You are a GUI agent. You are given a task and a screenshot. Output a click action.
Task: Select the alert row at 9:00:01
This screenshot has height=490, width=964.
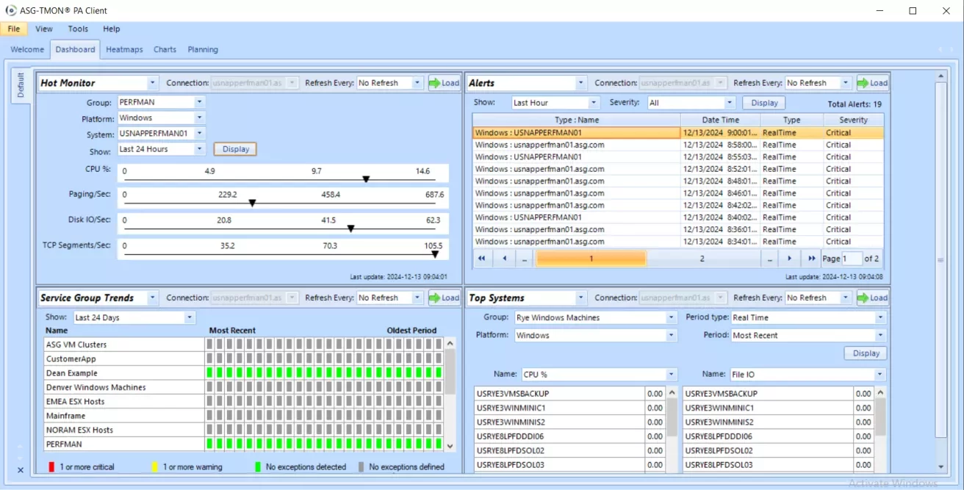click(677, 133)
